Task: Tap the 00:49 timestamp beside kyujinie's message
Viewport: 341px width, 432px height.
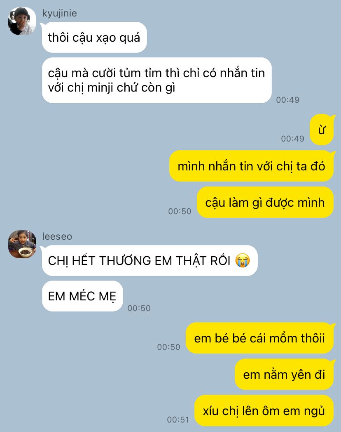Action: [287, 100]
